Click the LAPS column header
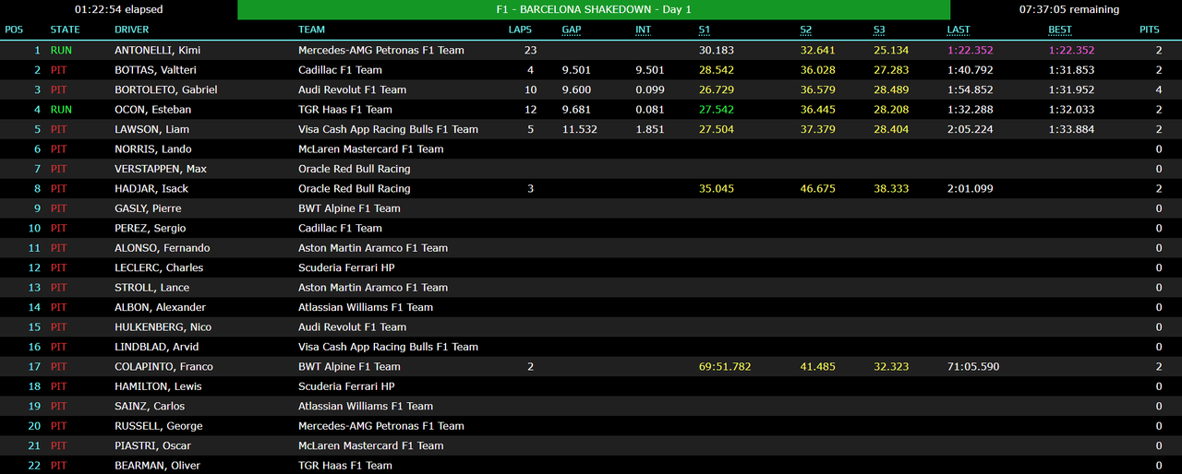 [520, 30]
